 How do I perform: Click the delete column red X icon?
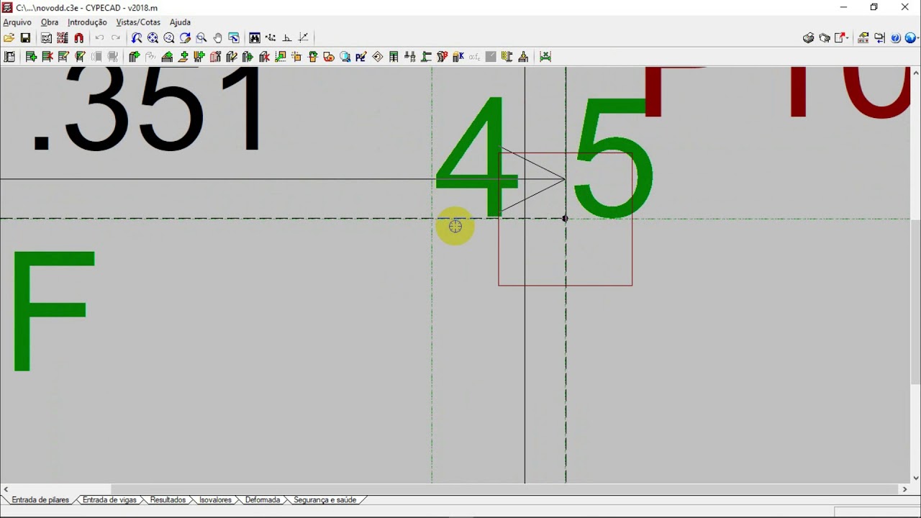[x=264, y=57]
